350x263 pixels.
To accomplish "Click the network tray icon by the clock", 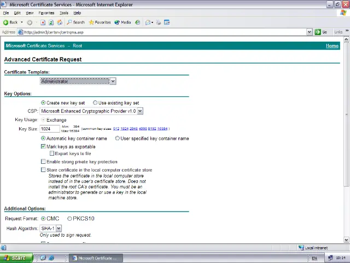I will (x=330, y=258).
